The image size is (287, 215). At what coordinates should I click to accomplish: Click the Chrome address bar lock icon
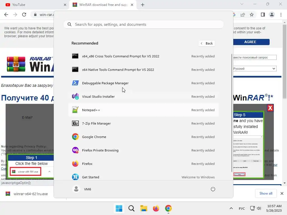35,15
